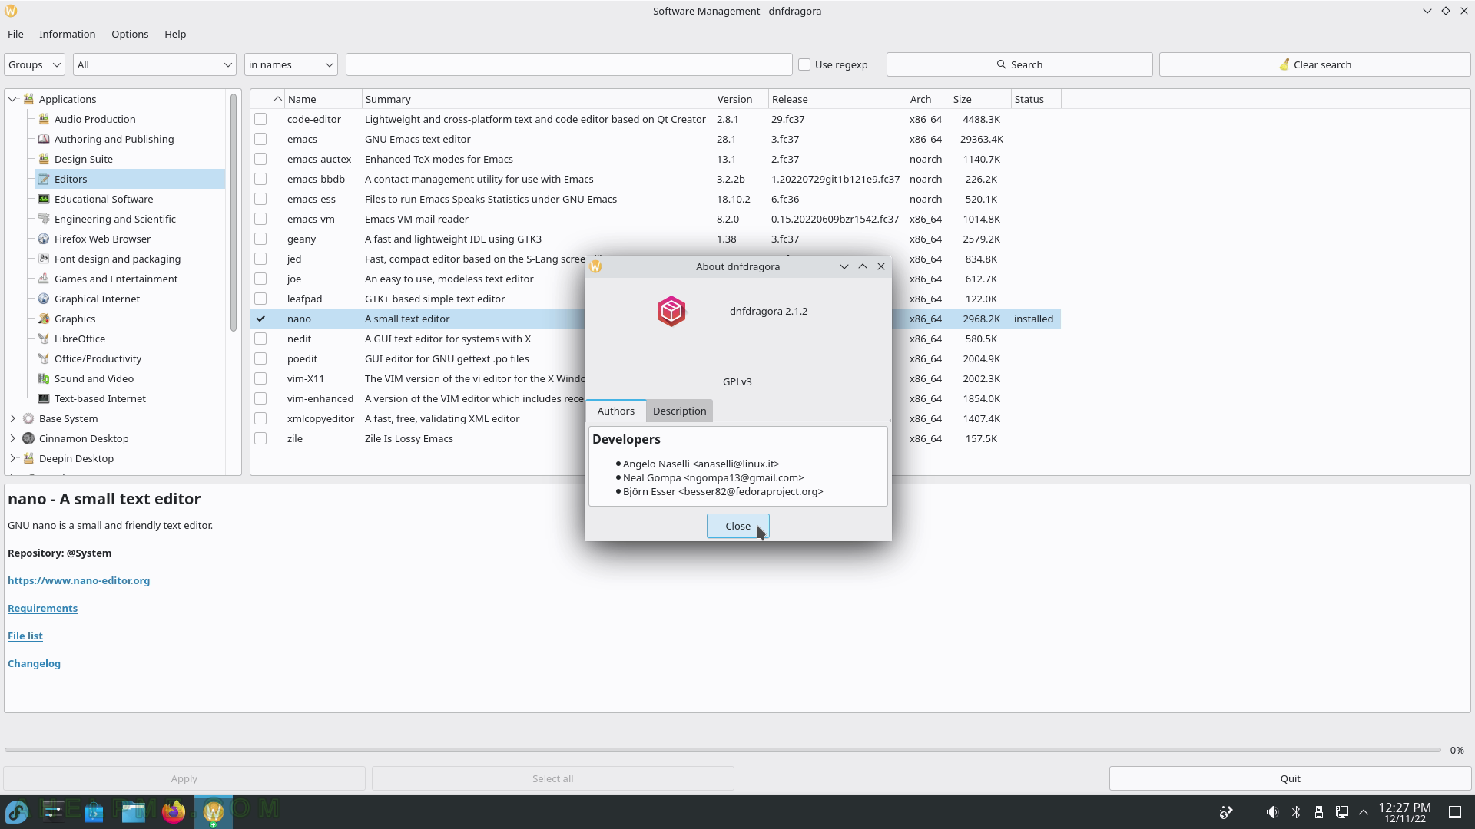The height and width of the screenshot is (829, 1475).
Task: Open the All filter dropdown
Action: [154, 64]
